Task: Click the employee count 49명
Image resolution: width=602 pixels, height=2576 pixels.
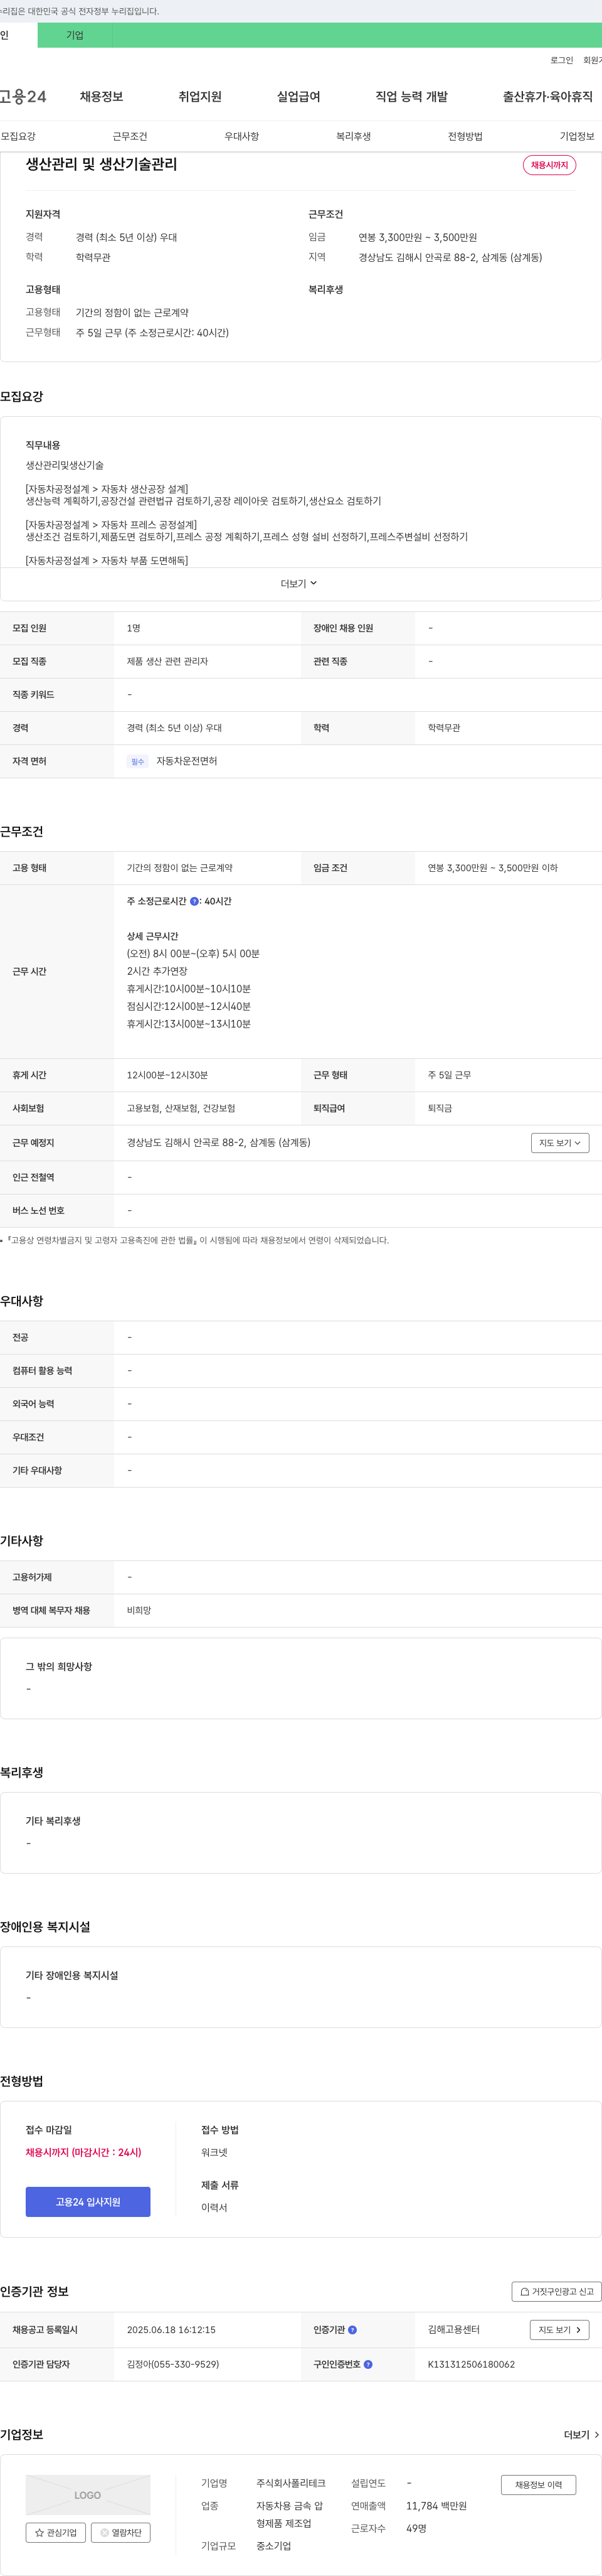Action: click(416, 2528)
